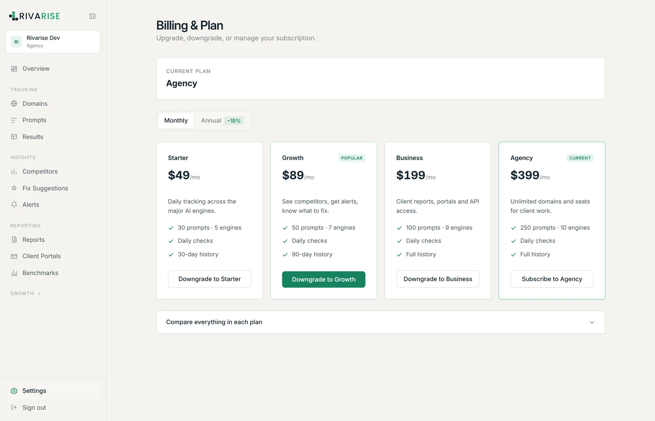655x421 pixels.
Task: Switch billing to Monthly
Action: (x=176, y=121)
